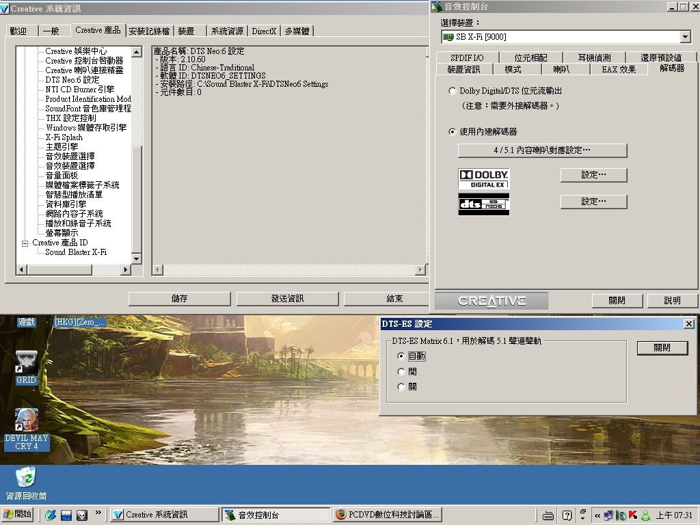Select Creative 娛樂中心 in the tree

tap(76, 51)
